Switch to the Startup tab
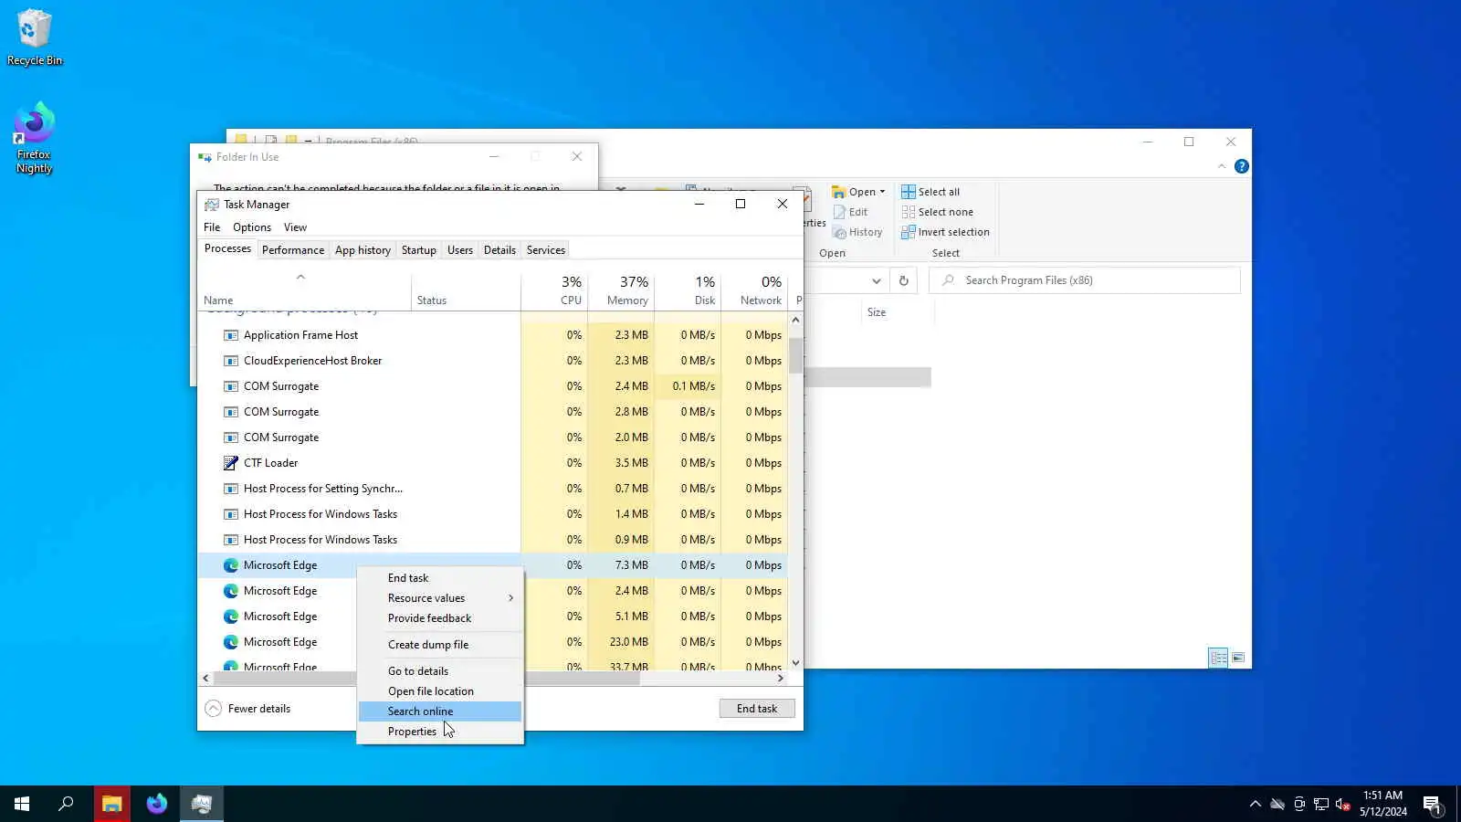Viewport: 1461px width, 822px height. pyautogui.click(x=419, y=250)
